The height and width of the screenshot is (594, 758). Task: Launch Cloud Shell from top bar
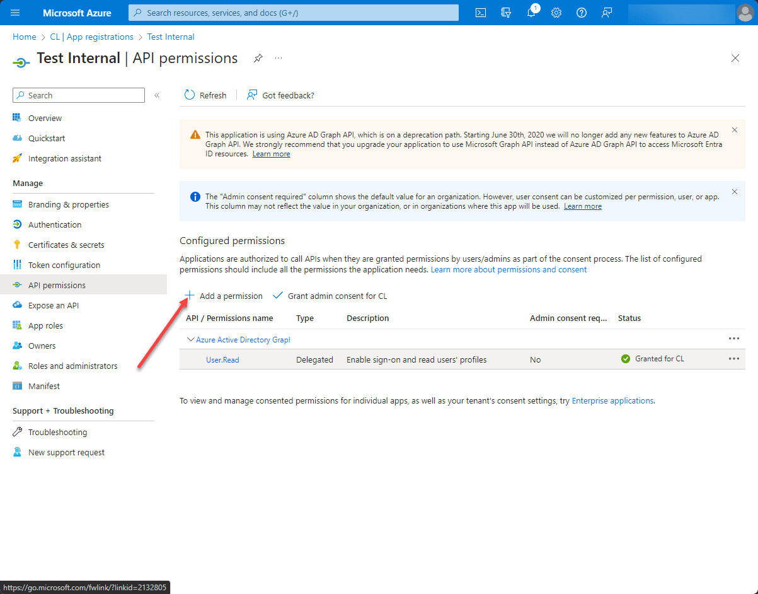[481, 13]
